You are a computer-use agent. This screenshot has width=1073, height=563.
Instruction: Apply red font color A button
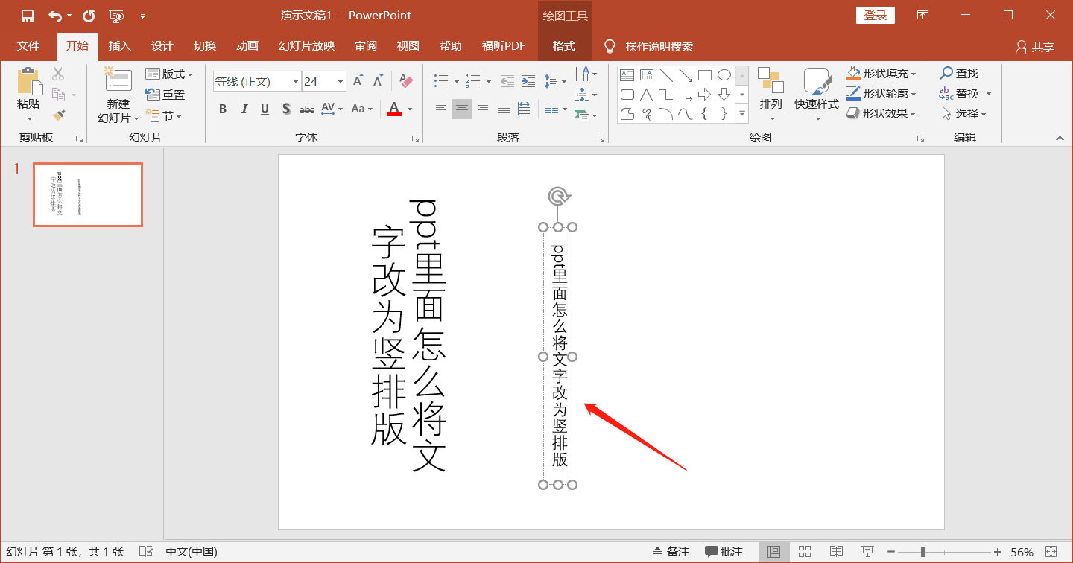394,109
